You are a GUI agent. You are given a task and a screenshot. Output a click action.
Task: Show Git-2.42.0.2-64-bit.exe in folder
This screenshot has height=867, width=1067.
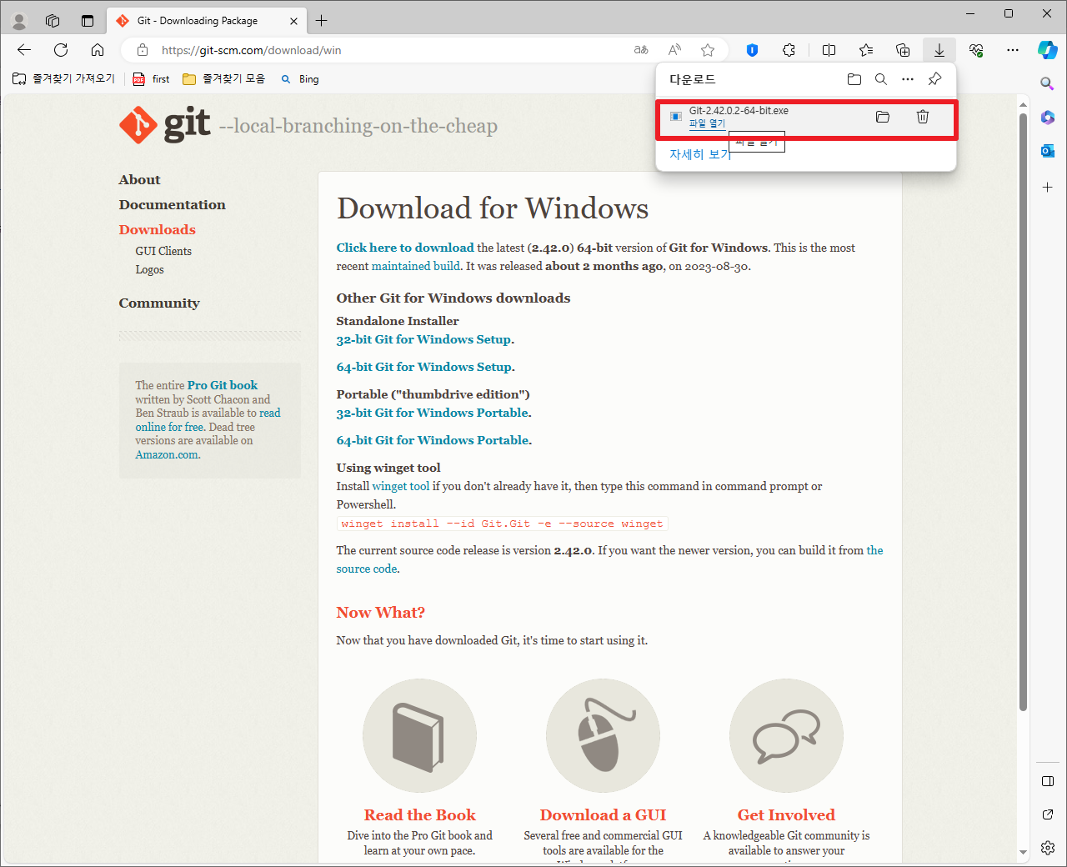[x=883, y=117]
